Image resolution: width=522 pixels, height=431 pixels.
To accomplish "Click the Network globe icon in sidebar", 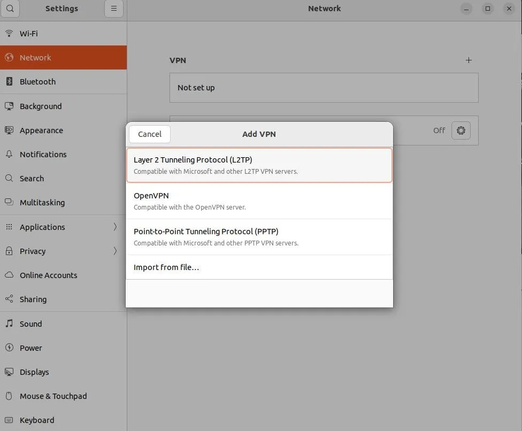I will tap(9, 57).
